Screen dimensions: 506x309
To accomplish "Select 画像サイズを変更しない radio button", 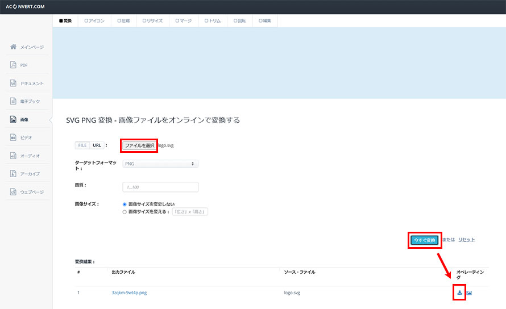I will 125,204.
